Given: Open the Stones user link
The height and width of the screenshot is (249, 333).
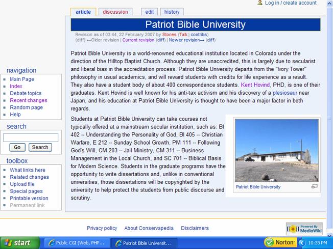Looking at the screenshot, I should [169, 35].
